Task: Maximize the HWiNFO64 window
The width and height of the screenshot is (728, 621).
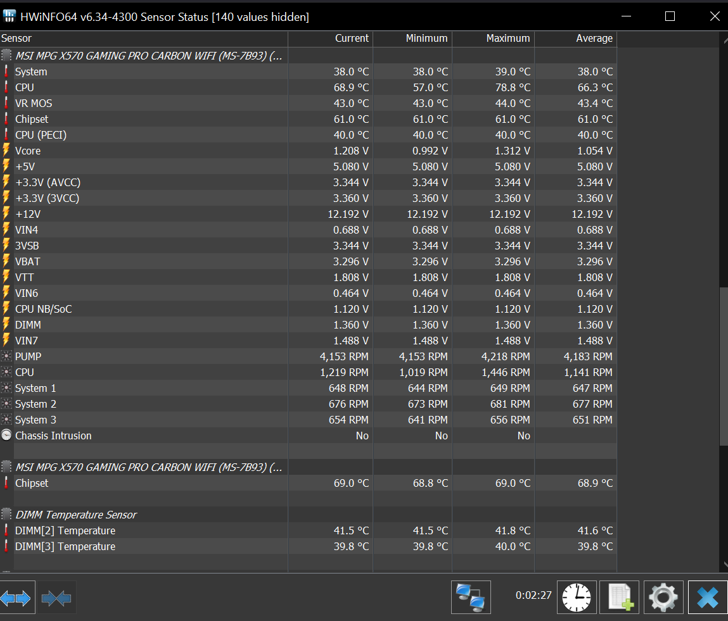Action: pyautogui.click(x=670, y=16)
